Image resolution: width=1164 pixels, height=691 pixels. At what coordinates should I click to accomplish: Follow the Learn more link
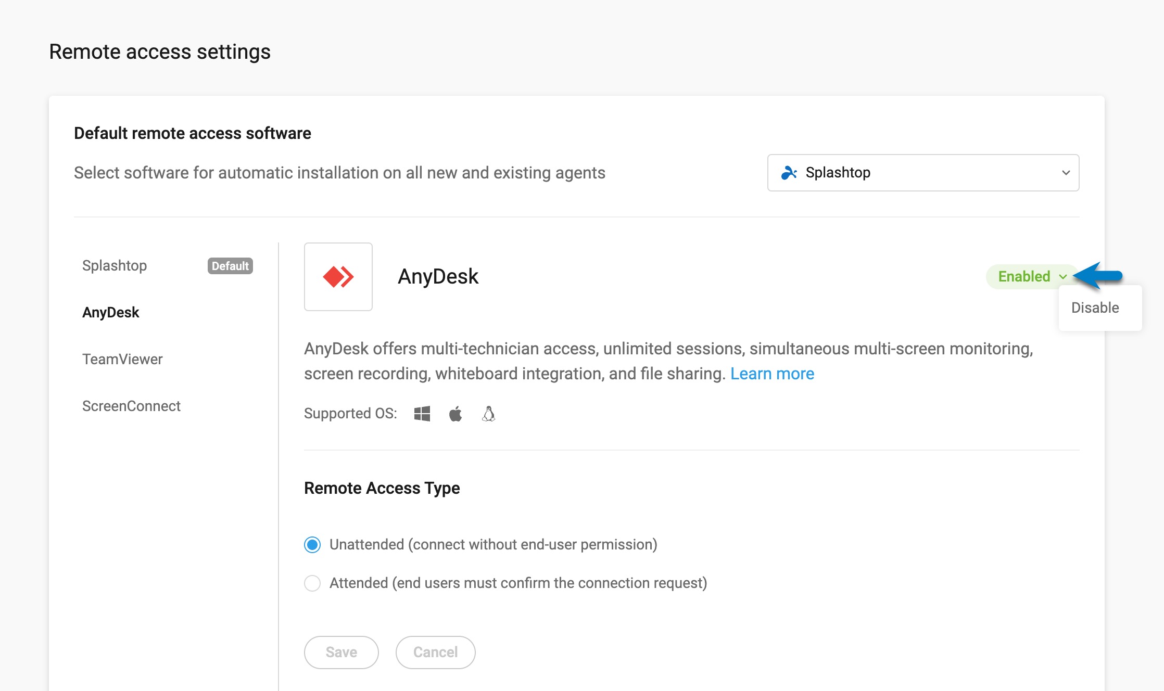(773, 374)
